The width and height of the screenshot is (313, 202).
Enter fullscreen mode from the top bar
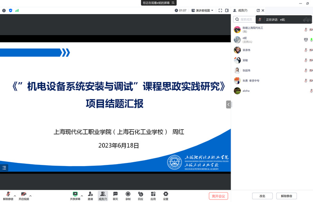click(220, 11)
